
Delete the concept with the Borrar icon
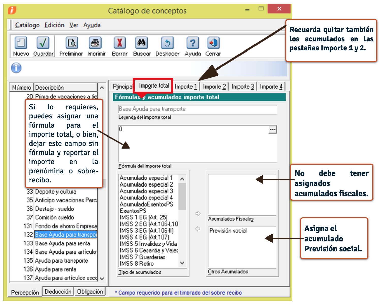119,43
